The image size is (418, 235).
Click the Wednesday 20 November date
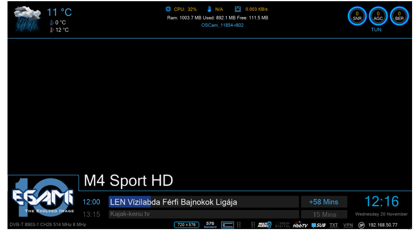(381, 214)
